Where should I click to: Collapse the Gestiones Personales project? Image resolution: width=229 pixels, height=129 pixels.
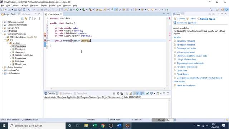(x=3, y=34)
